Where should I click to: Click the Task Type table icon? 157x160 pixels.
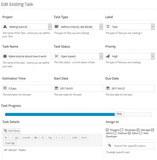click(x=56, y=27)
